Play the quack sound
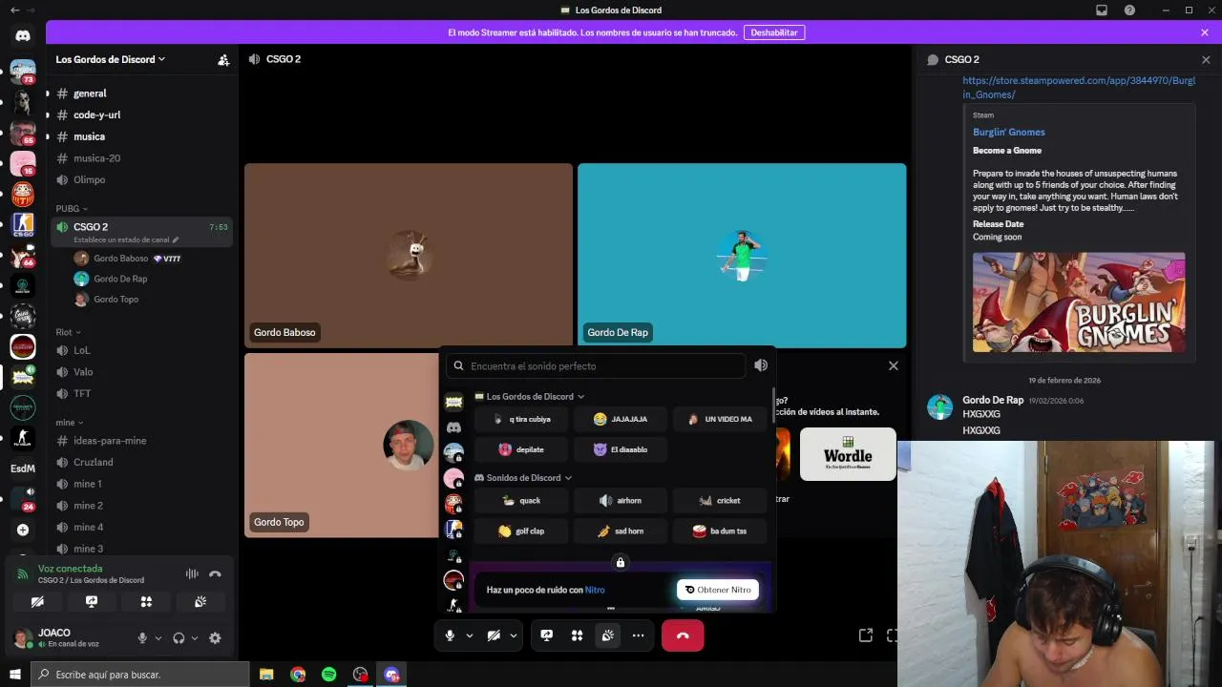 click(522, 500)
